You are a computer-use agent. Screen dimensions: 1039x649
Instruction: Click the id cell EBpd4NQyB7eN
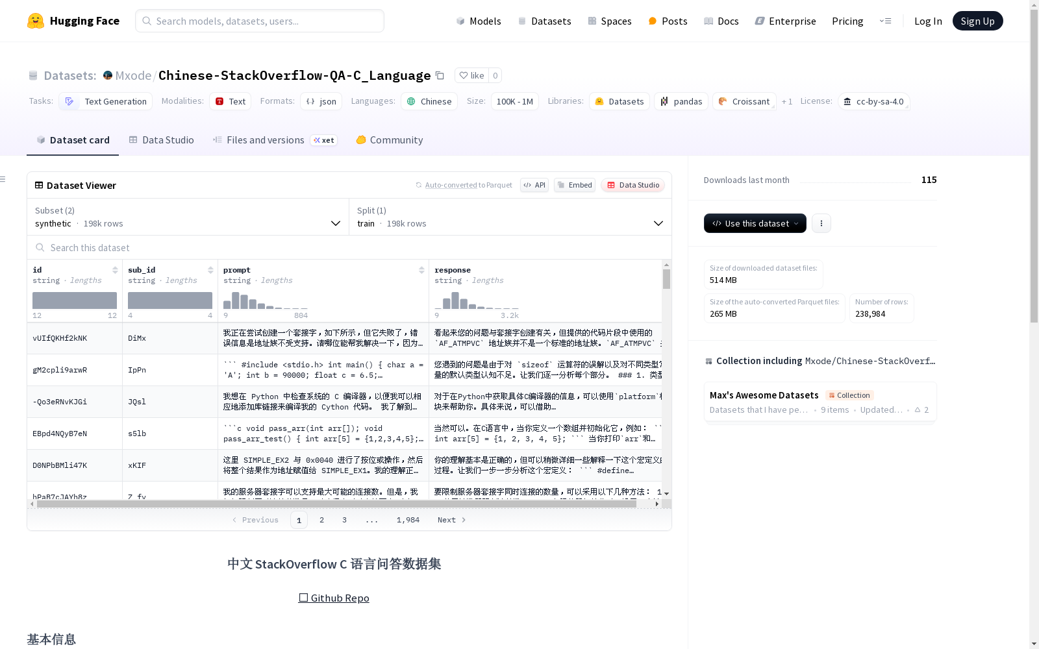[75, 434]
